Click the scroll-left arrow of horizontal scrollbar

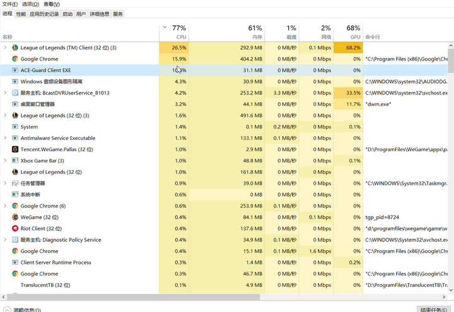tap(4, 297)
